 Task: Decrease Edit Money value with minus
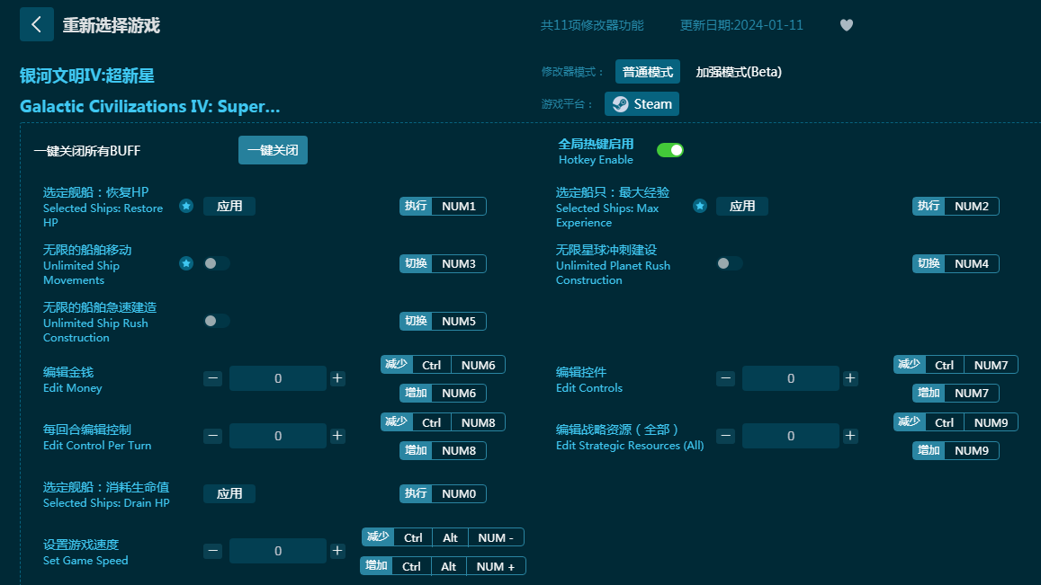tap(212, 378)
